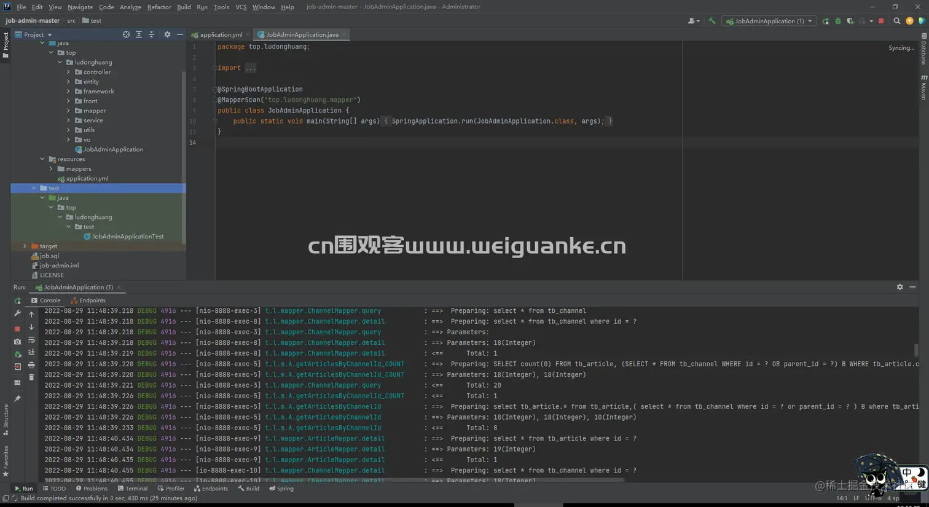929x507 pixels.
Task: Toggle soft-wrap in console
Action: point(31,340)
